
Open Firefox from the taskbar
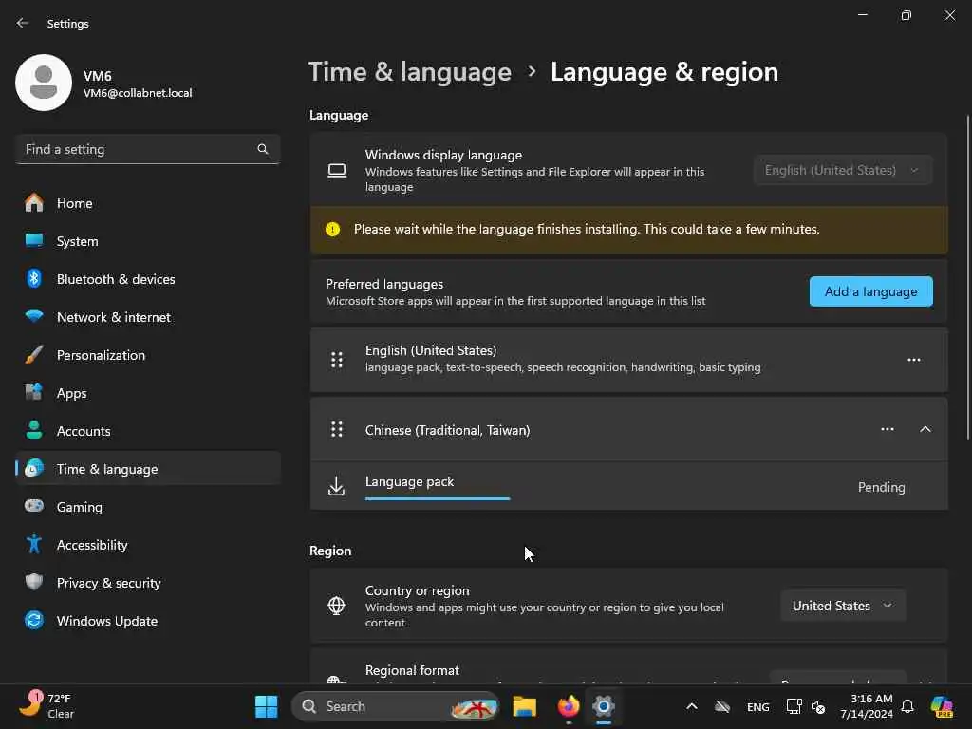pos(568,706)
